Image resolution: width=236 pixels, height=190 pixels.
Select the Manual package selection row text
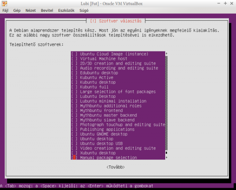[109, 157]
